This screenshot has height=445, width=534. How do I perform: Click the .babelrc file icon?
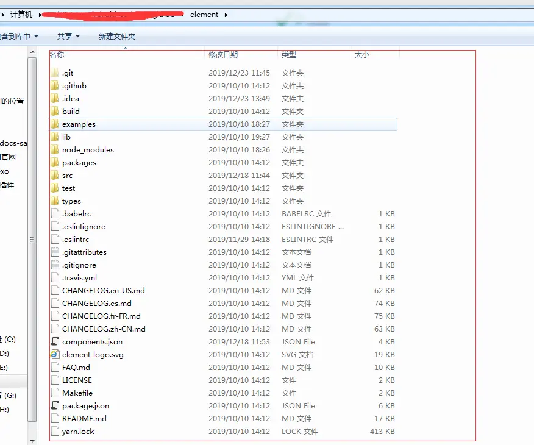click(55, 213)
